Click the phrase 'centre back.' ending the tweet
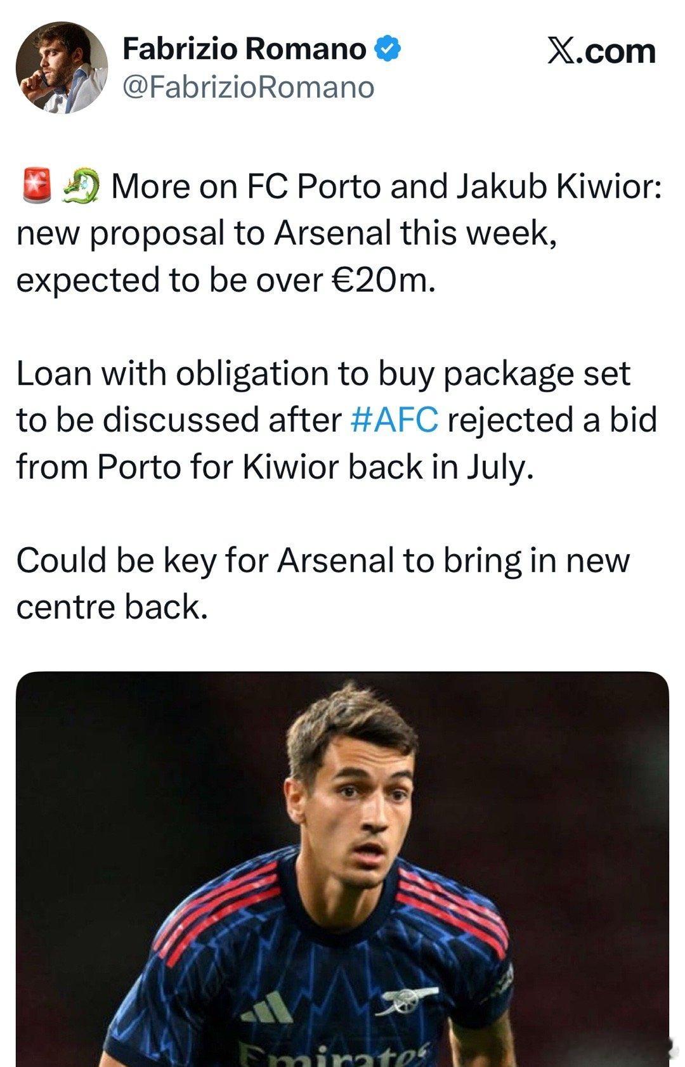This screenshot has height=1067, width=685. (112, 607)
